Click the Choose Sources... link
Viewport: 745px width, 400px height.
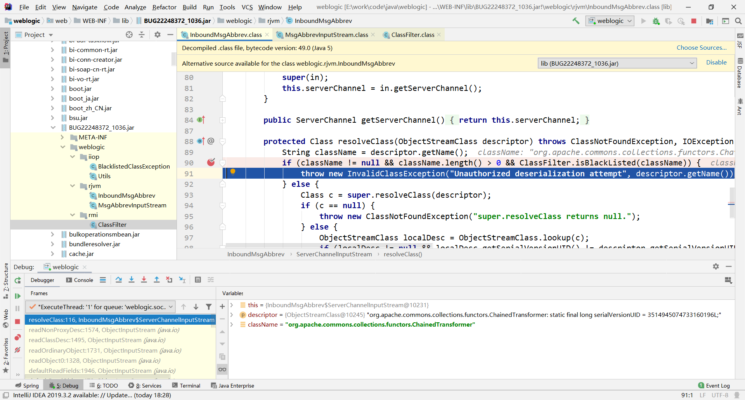pyautogui.click(x=702, y=48)
